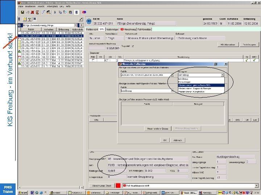This screenshot has width=261, height=195.
Task: Click the dark screen icon in left panel
Action: click(x=35, y=19)
